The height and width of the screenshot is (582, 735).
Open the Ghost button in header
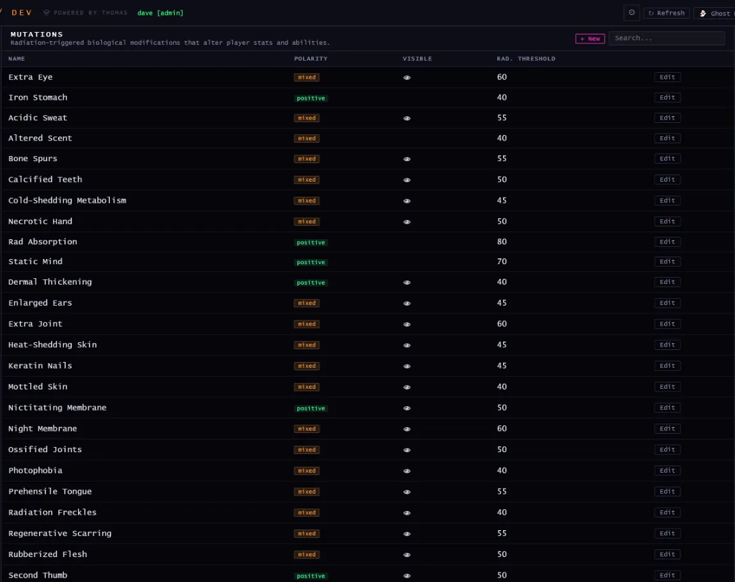pos(715,13)
